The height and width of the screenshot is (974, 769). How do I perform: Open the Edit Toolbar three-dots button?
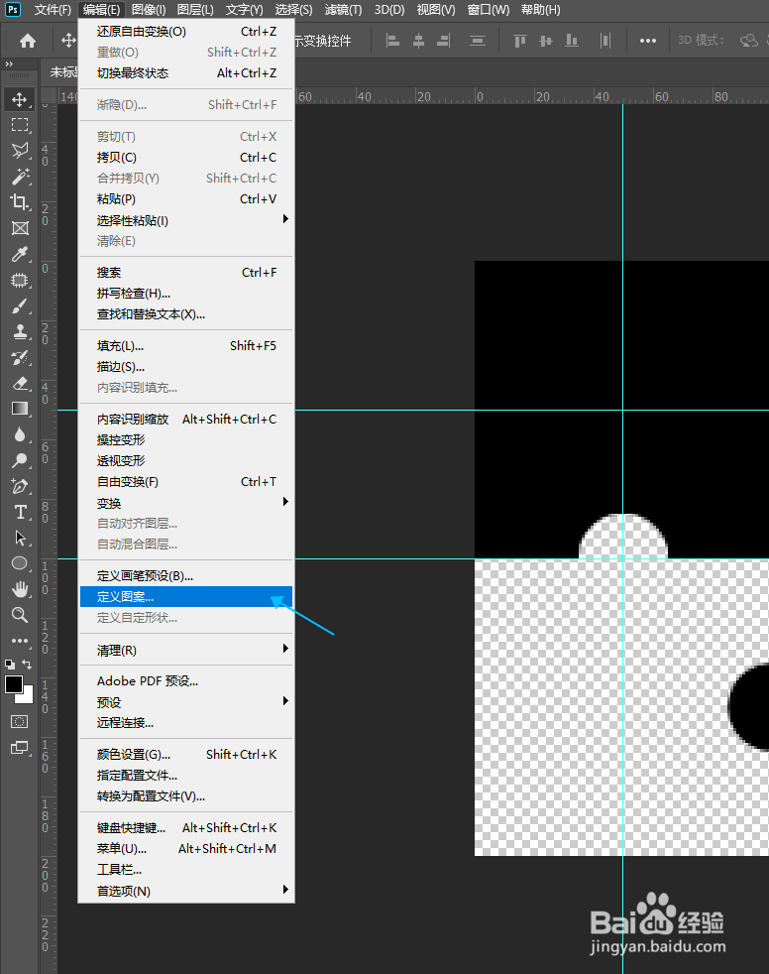click(x=20, y=641)
